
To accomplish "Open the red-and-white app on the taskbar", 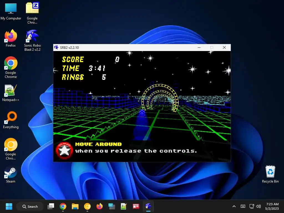I will 136,206.
